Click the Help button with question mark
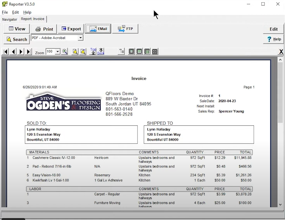The height and width of the screenshot is (220, 285). 273,39
